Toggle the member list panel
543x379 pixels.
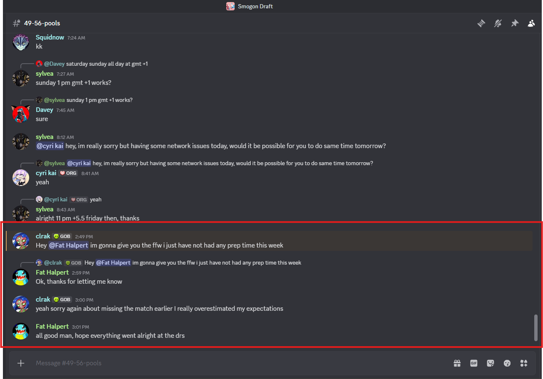pos(531,23)
